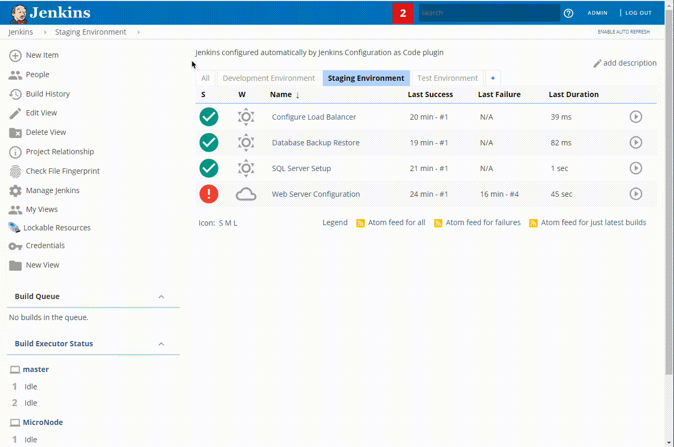Click the master node computer icon
The image size is (674, 447).
(15, 370)
